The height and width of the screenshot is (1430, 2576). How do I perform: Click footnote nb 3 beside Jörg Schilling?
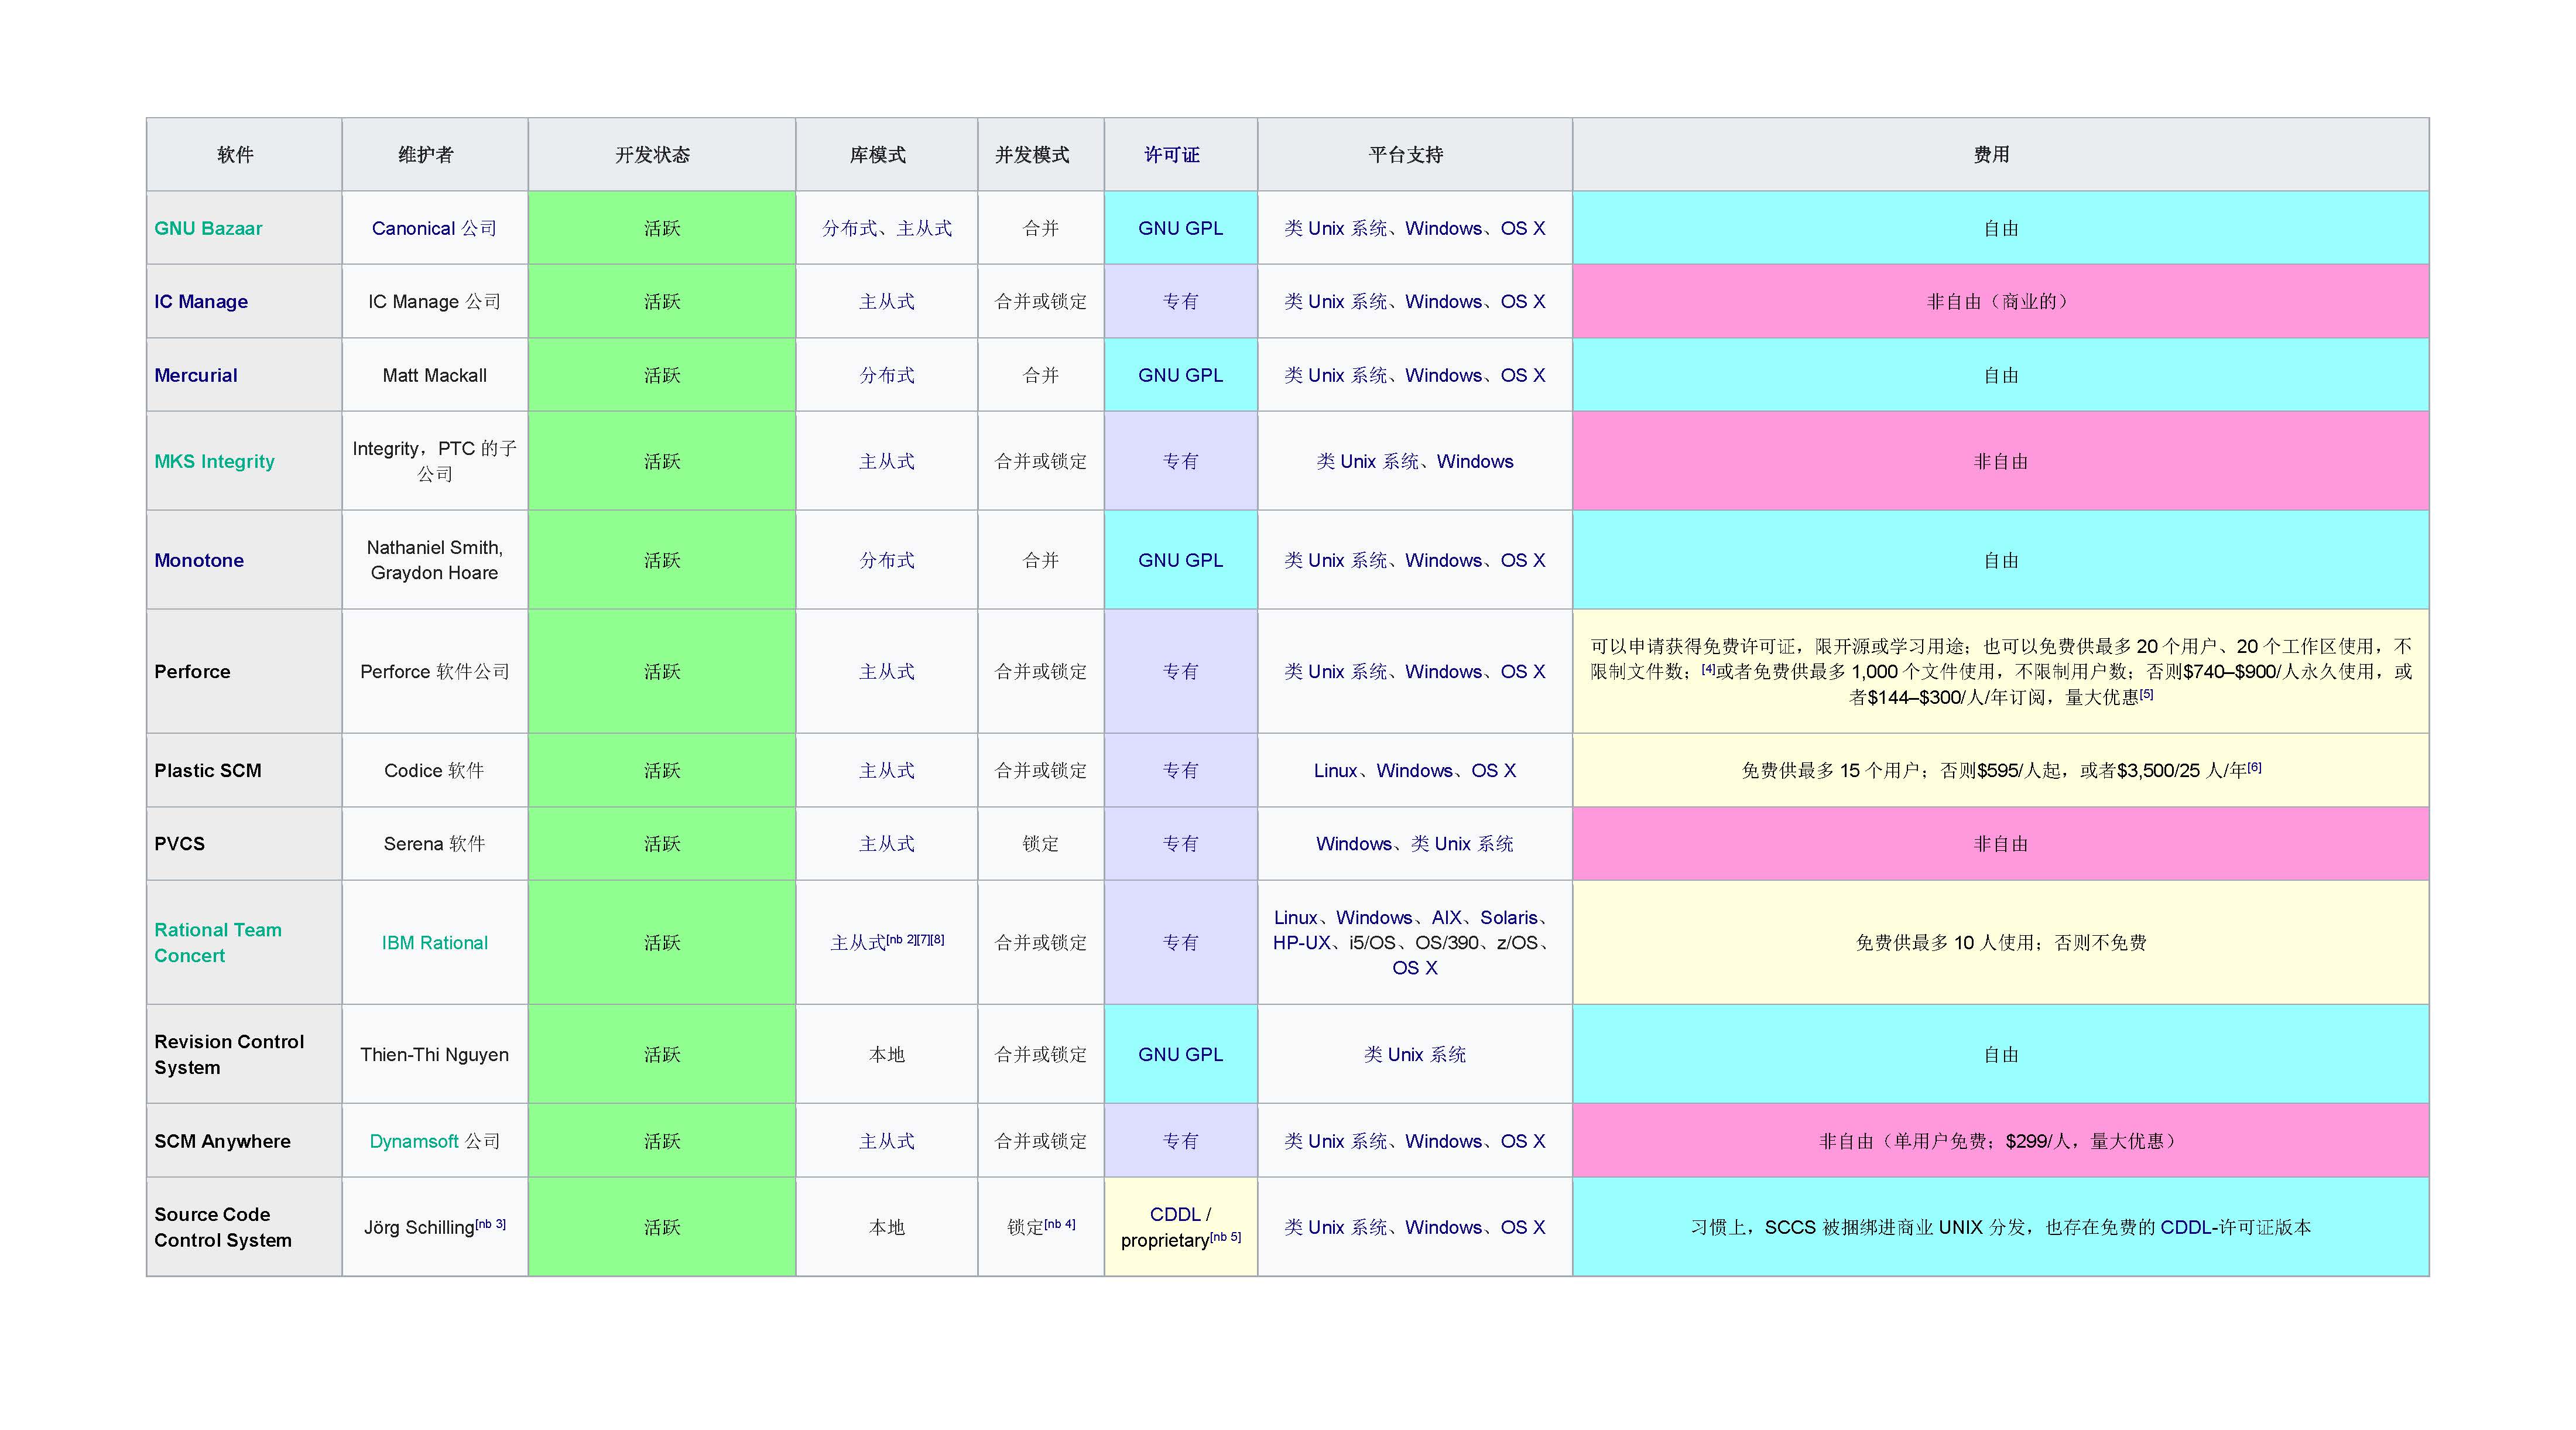(x=490, y=1224)
